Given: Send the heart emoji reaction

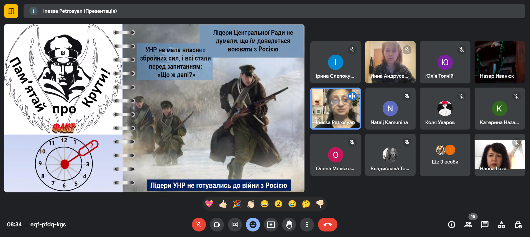Looking at the screenshot, I should pyautogui.click(x=209, y=204).
